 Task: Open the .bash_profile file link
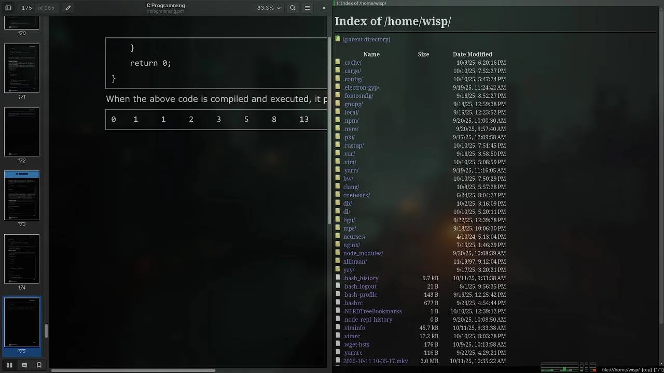click(360, 295)
